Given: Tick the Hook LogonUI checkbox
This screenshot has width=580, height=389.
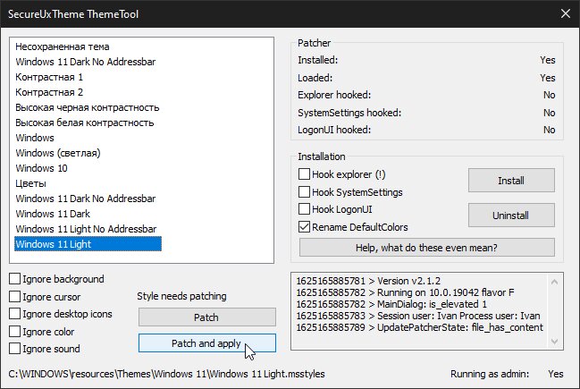Looking at the screenshot, I should tap(304, 209).
